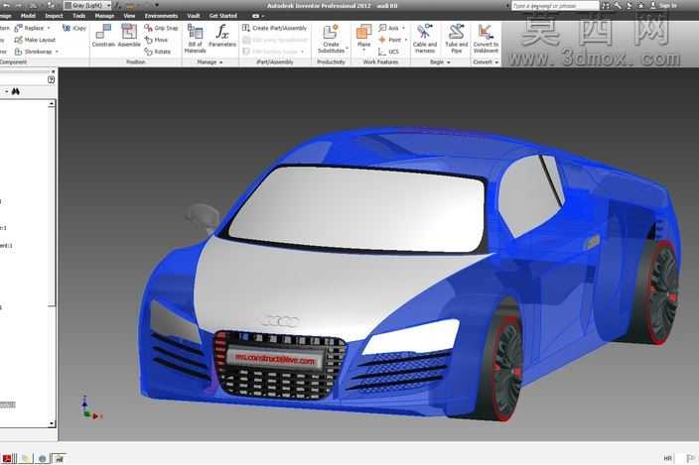This screenshot has width=699, height=465.
Task: Click Convert to Weldment
Action: [486, 39]
